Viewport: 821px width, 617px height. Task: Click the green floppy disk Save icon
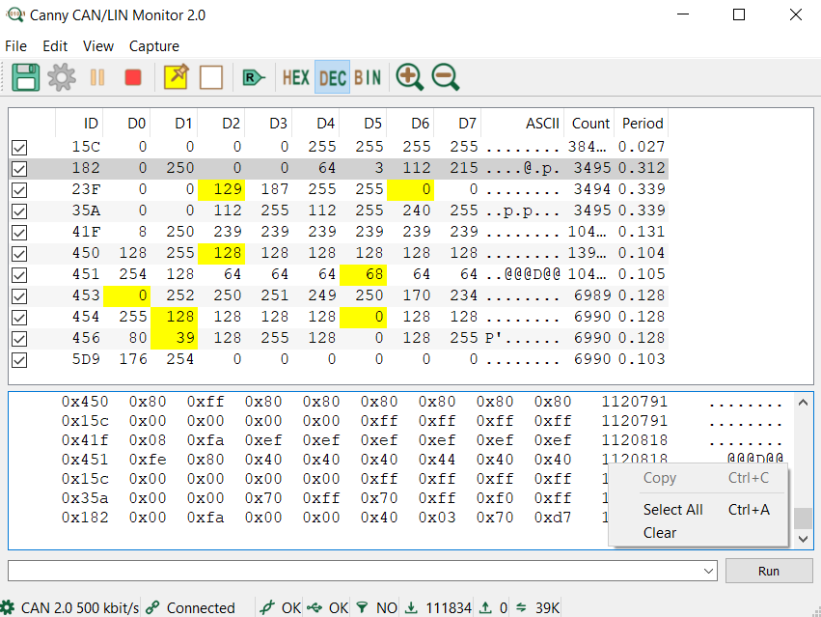click(x=26, y=77)
